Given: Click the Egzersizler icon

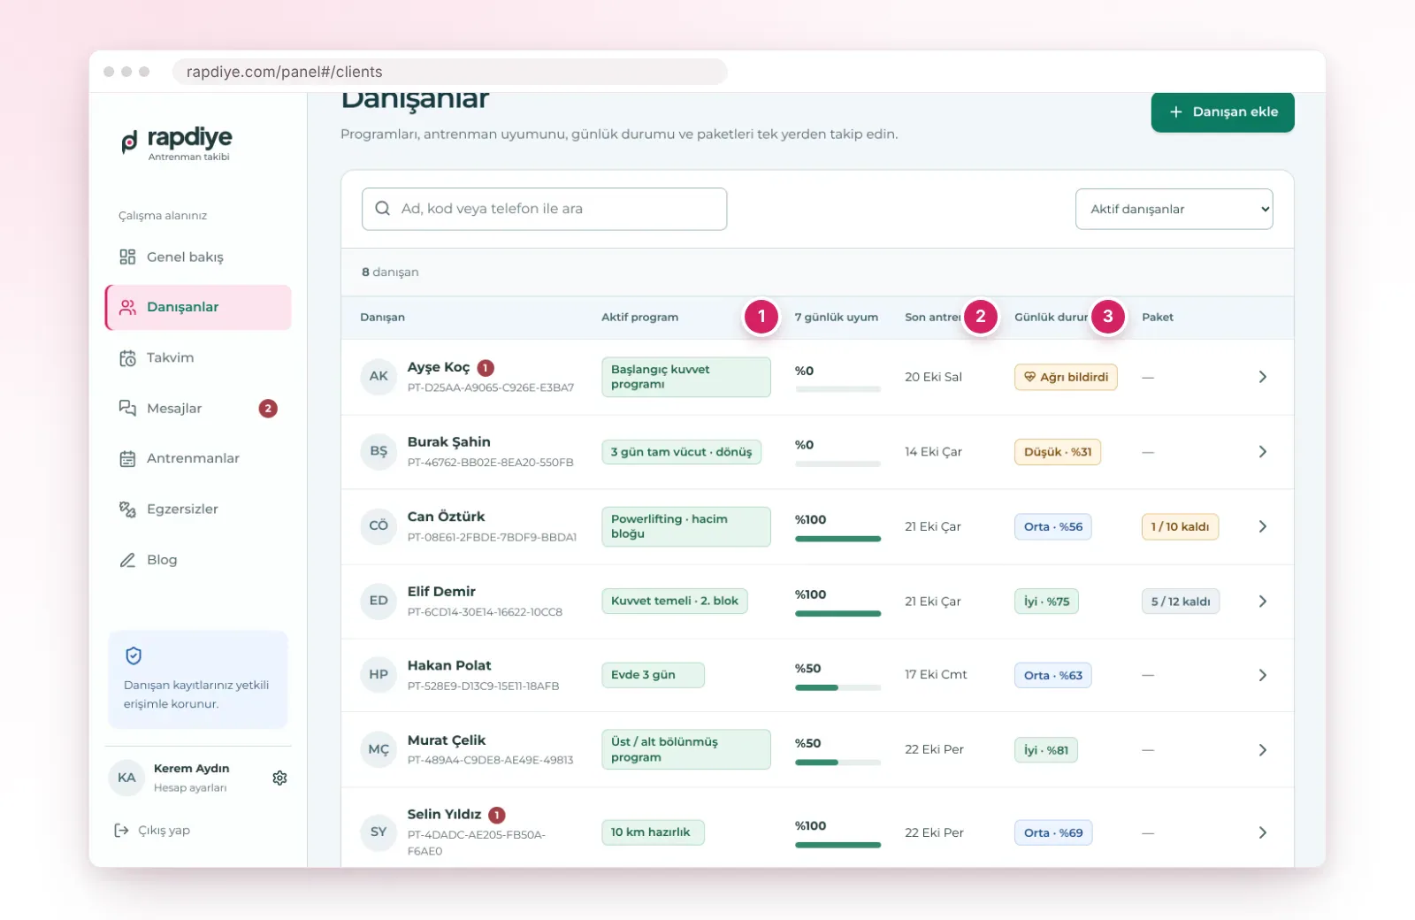Looking at the screenshot, I should coord(127,510).
